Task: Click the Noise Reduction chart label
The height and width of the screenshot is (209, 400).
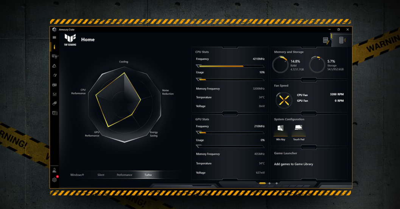Action: tap(168, 92)
